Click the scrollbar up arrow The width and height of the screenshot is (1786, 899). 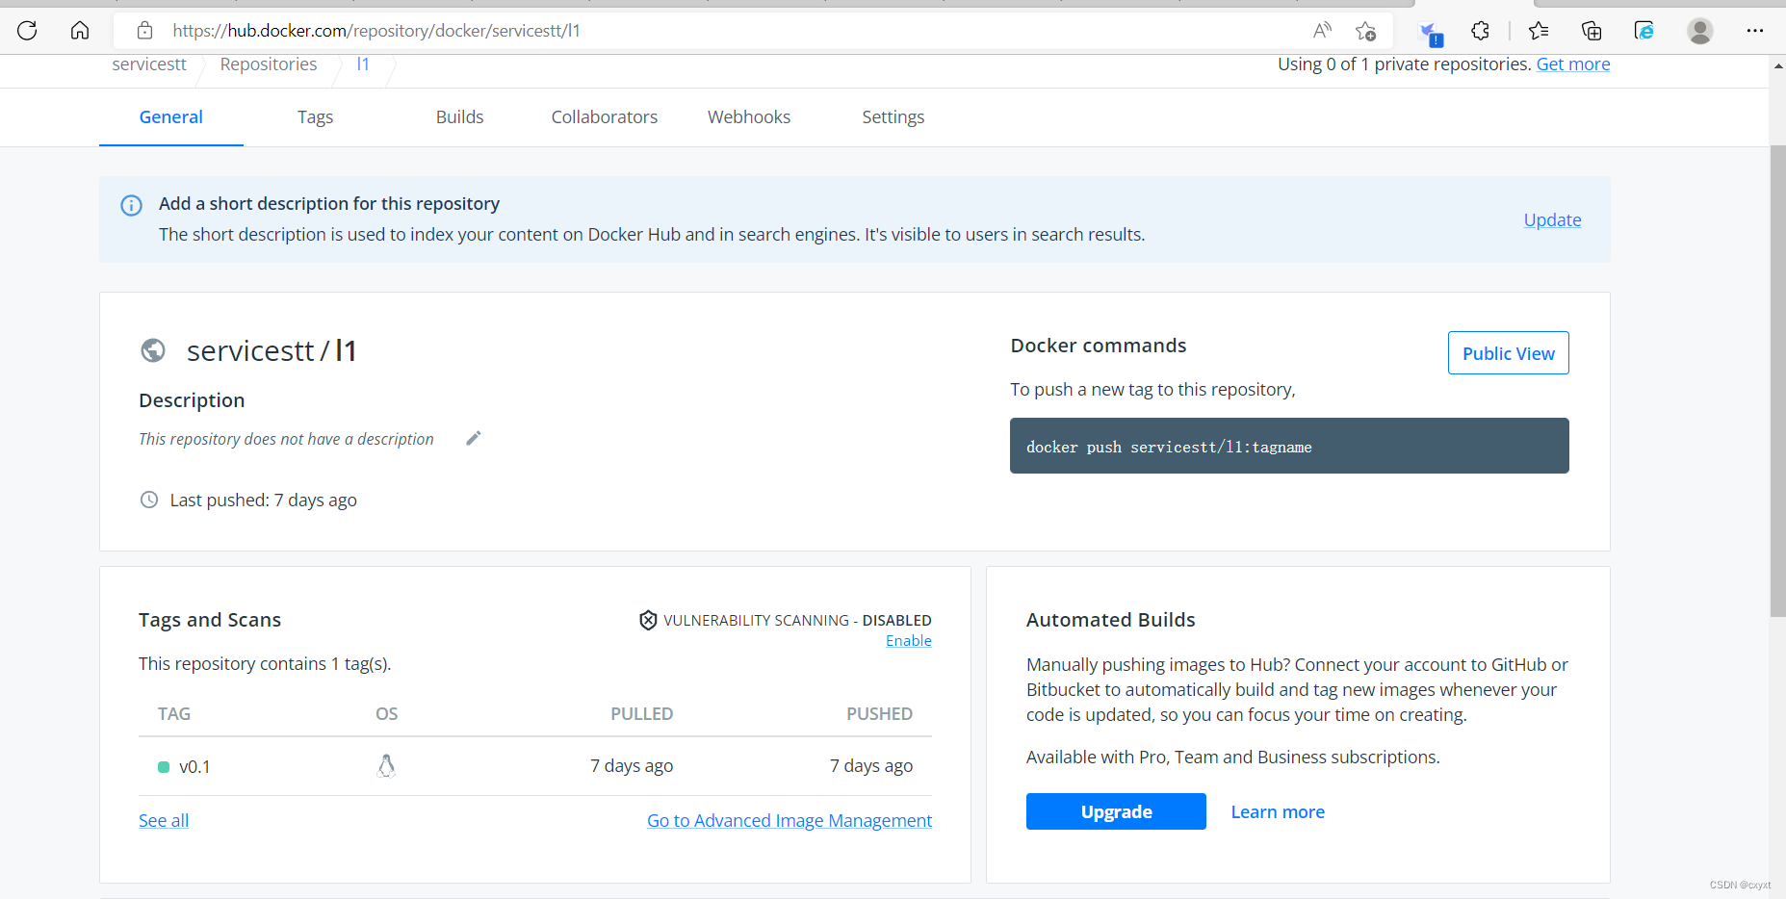(x=1777, y=65)
